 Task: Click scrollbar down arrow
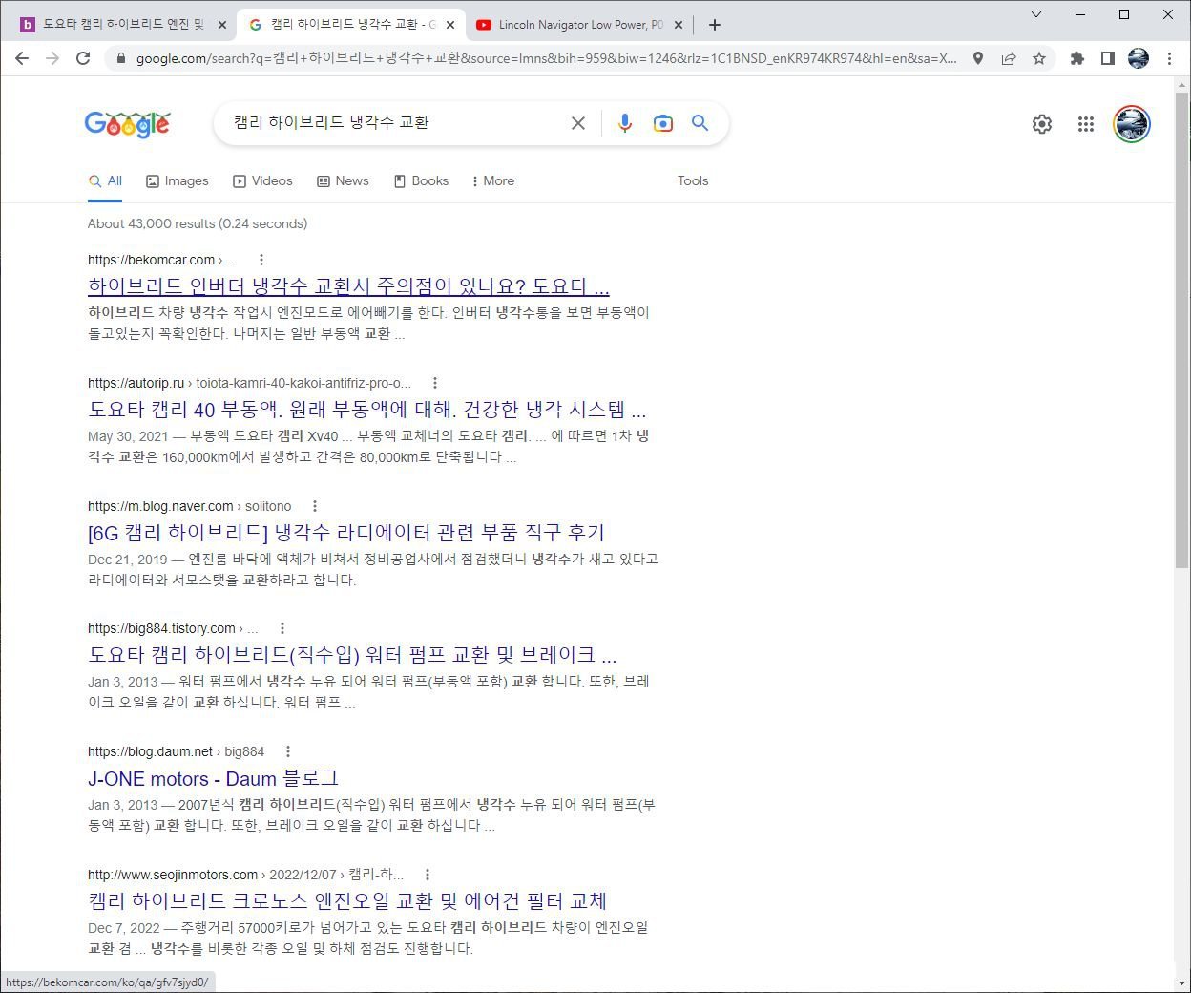1182,983
